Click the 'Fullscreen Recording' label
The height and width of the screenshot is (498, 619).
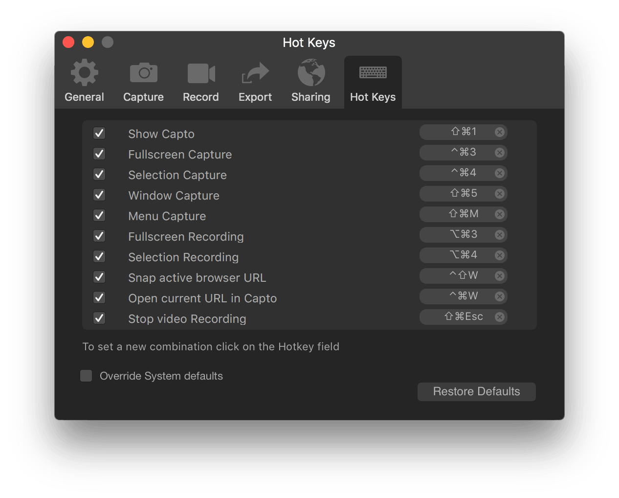[x=186, y=237]
